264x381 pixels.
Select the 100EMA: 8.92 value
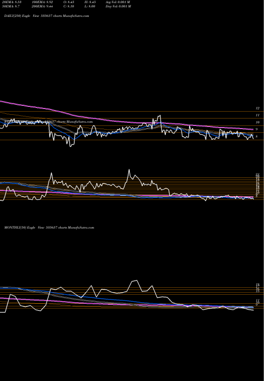[42, 2]
